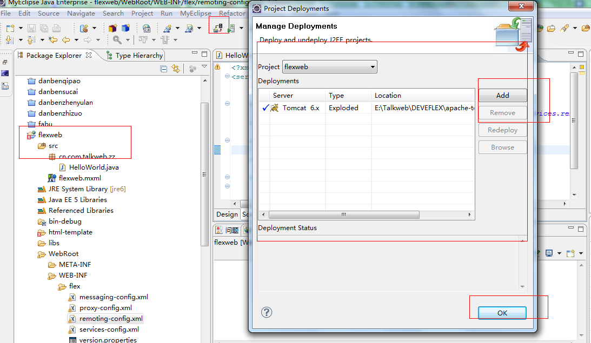Open the highlighter pen dropdown arrow
This screenshot has width=591, height=343.
pos(575,28)
